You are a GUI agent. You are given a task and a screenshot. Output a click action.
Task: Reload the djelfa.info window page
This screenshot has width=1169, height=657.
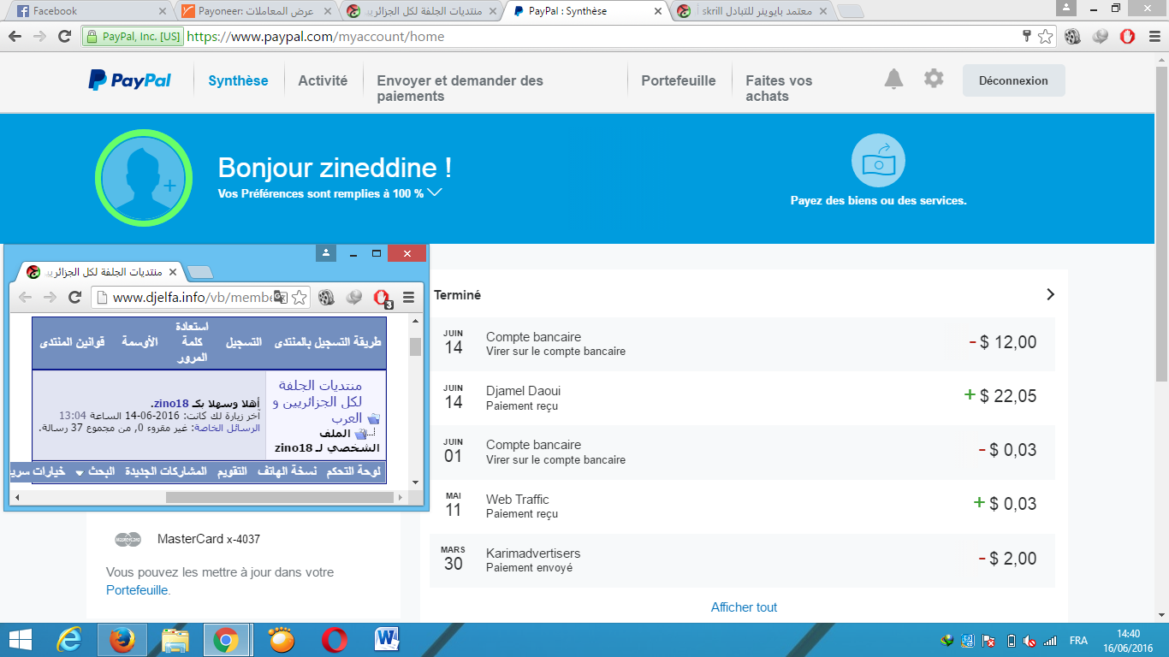[x=74, y=297]
